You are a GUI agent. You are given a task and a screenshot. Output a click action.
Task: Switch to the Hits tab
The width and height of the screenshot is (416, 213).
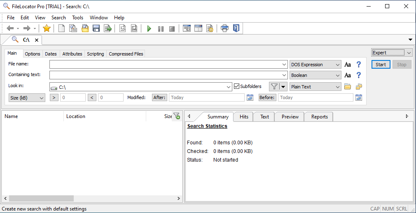(244, 116)
